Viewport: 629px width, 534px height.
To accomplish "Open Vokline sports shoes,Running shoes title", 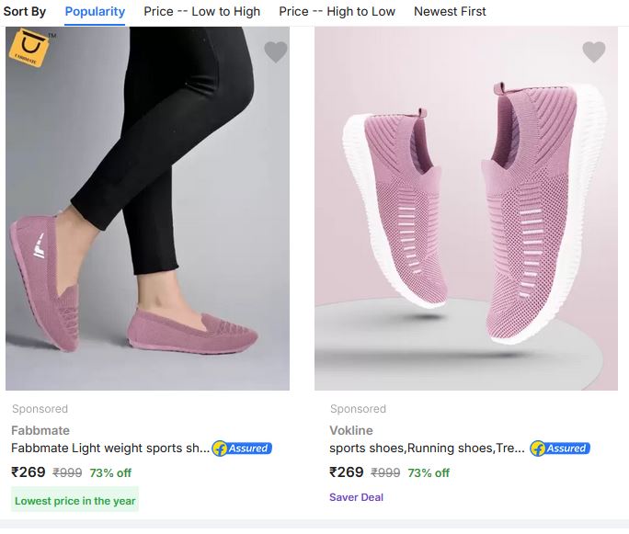I will [428, 449].
